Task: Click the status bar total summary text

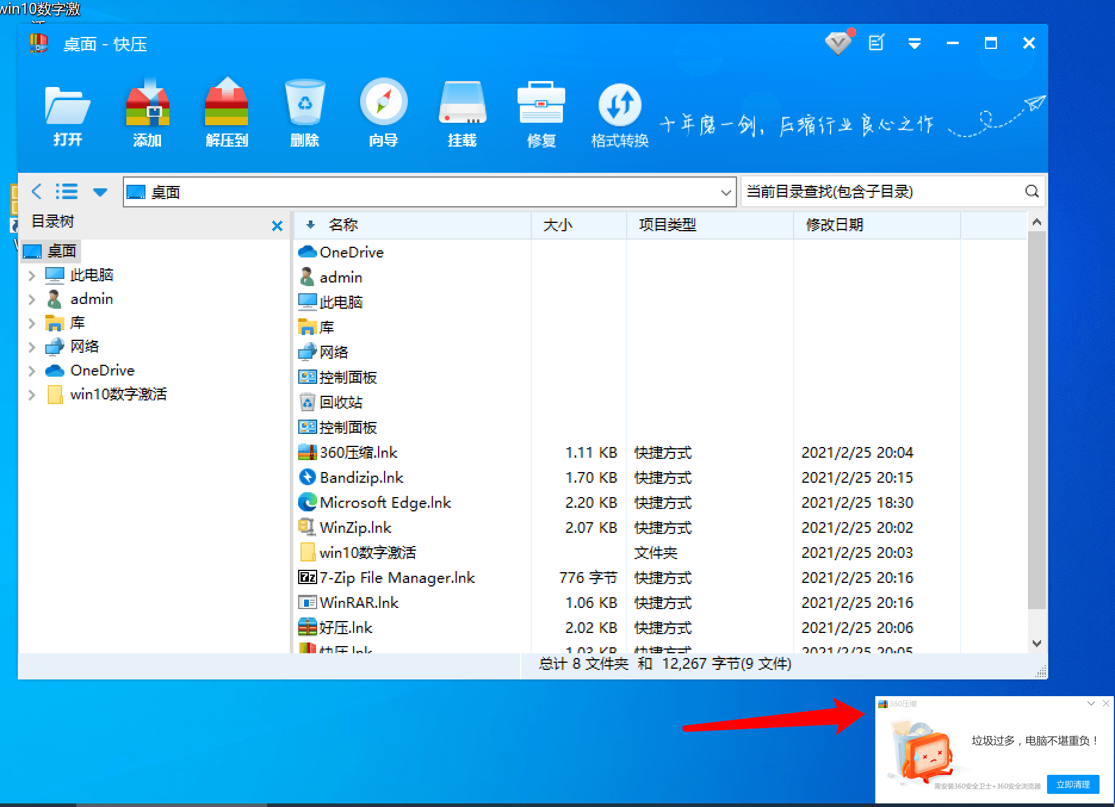Action: click(665, 663)
